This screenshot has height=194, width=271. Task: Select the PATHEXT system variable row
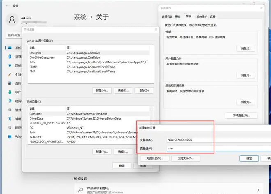point(83,137)
